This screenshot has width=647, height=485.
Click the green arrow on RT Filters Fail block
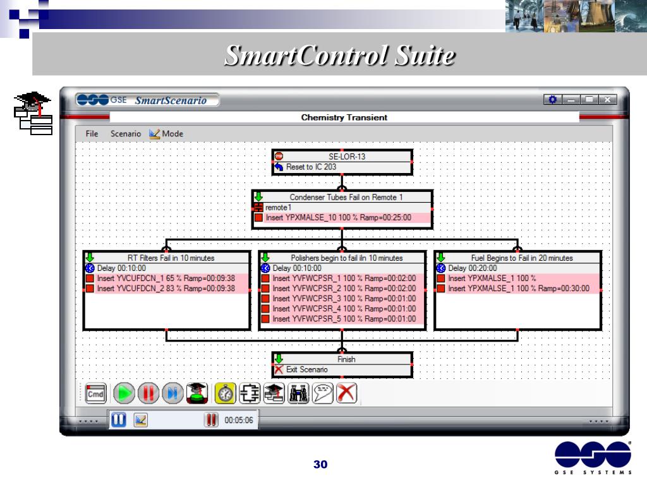tap(90, 258)
